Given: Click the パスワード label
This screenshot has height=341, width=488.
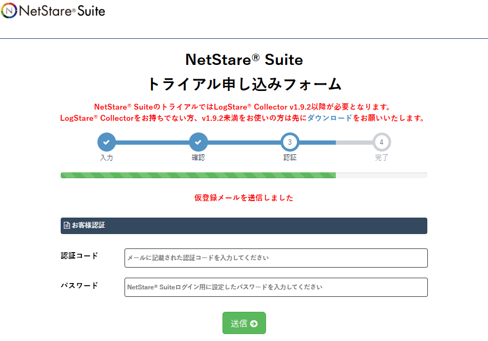Looking at the screenshot, I should pos(79,285).
